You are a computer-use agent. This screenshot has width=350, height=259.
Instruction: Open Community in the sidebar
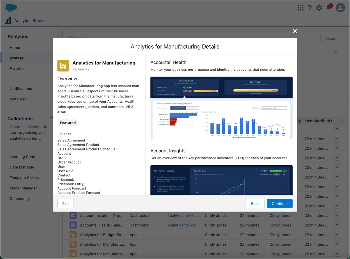click(20, 199)
